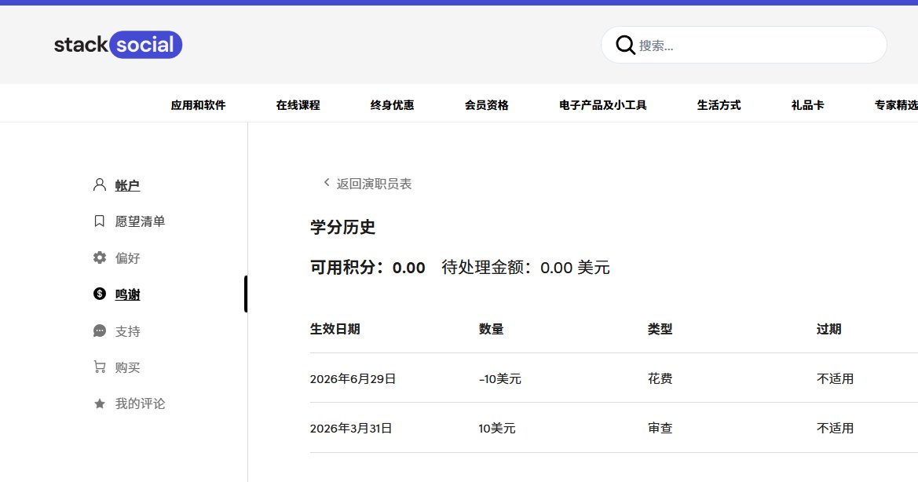Open the 会员资格 menu
Screen dimensions: 918x482
point(487,105)
